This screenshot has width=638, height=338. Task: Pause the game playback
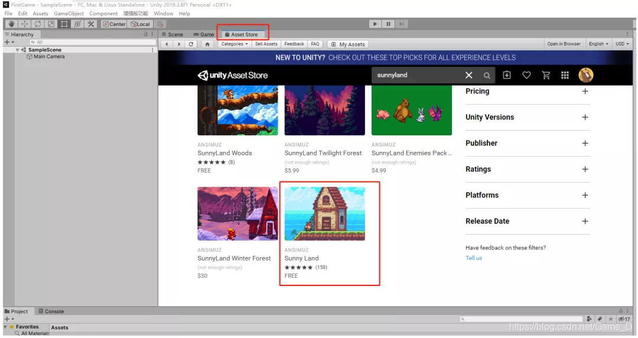pos(388,24)
